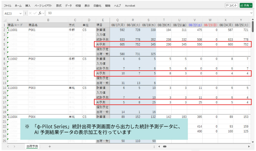The image size is (256, 151).
Task: Click the 商品名 header cell
Action: point(48,25)
